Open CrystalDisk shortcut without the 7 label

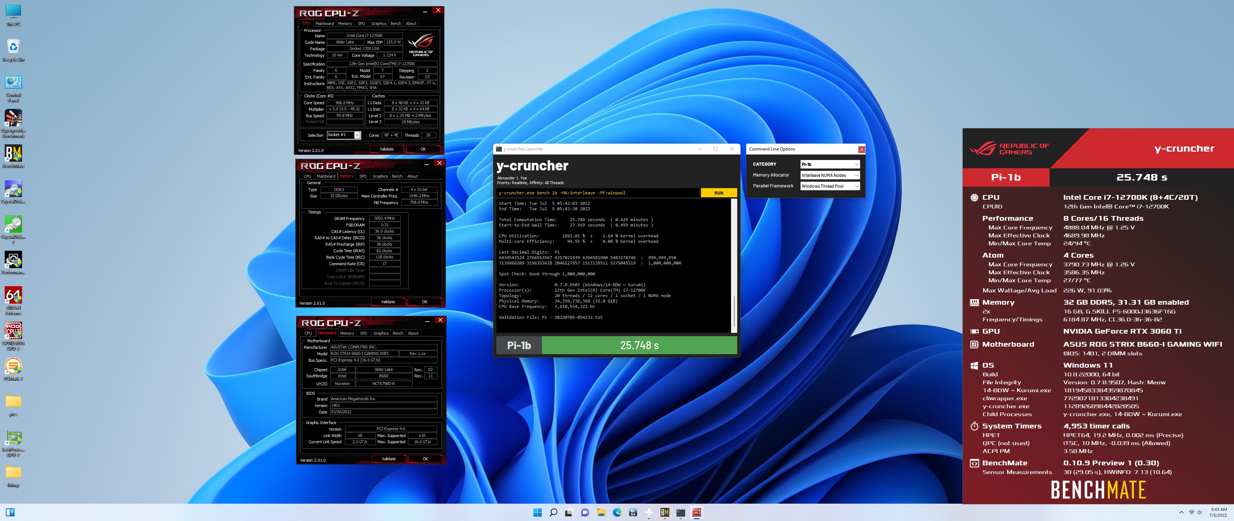point(13,192)
